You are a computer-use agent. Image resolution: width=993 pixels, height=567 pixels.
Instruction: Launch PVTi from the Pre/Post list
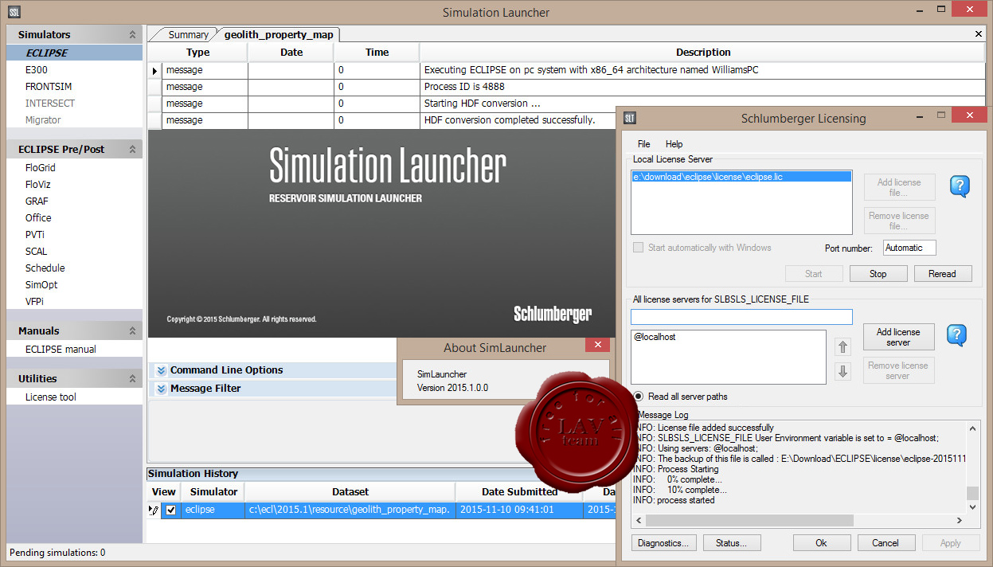tap(35, 235)
